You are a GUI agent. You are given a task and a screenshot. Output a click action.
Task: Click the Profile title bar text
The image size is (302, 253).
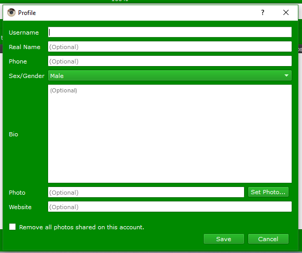tap(27, 13)
